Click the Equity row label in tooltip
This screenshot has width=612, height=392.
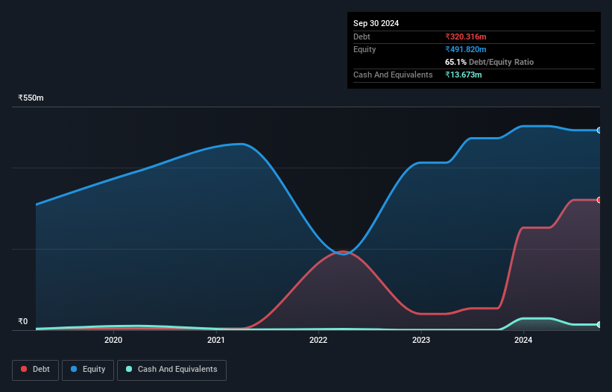pyautogui.click(x=365, y=49)
